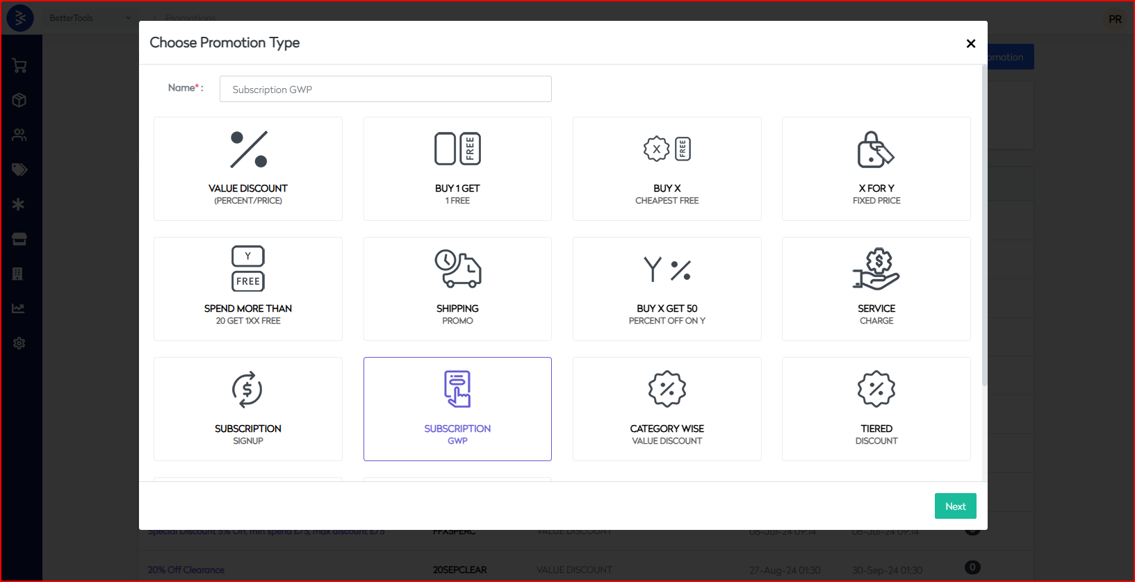Open the settings gear in sidebar
Viewport: 1135px width, 582px height.
pyautogui.click(x=19, y=343)
